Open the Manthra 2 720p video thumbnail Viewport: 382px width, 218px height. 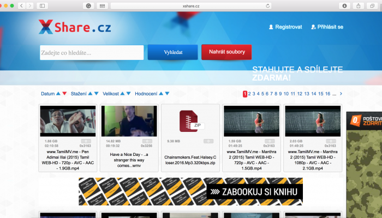252,121
